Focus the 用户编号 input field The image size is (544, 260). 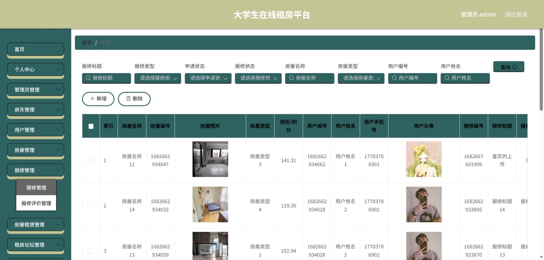(413, 78)
